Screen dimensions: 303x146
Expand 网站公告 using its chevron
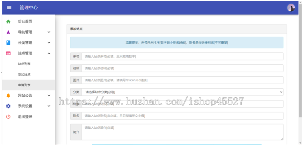point(49,96)
